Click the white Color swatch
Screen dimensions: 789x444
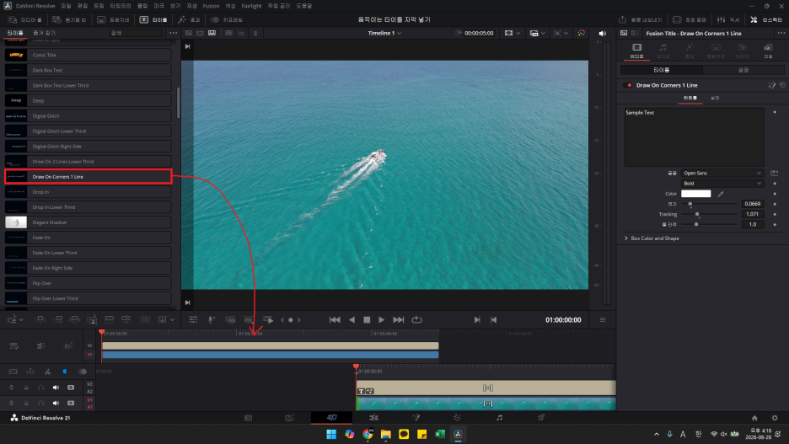[696, 194]
